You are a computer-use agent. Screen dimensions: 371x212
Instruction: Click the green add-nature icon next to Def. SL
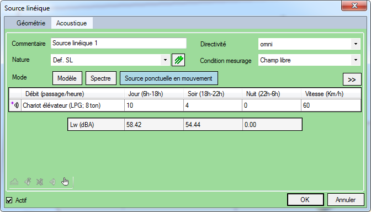178,60
